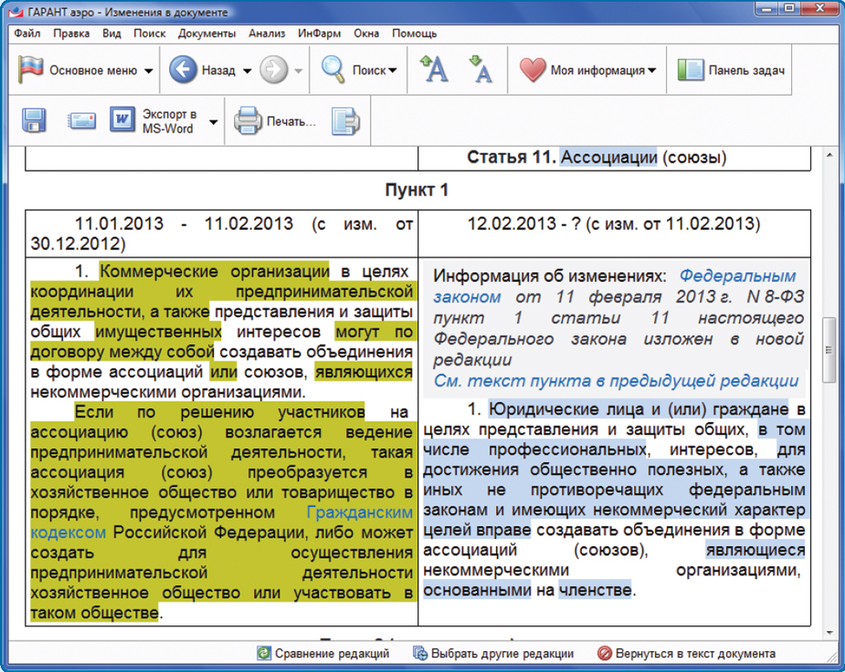The width and height of the screenshot is (845, 672).
Task: Click the send by email envelope icon
Action: click(x=81, y=120)
